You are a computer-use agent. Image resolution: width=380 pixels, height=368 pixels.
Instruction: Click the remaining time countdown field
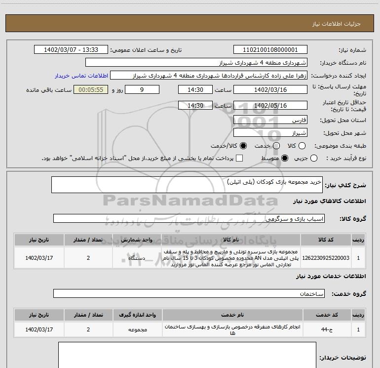[x=90, y=89]
